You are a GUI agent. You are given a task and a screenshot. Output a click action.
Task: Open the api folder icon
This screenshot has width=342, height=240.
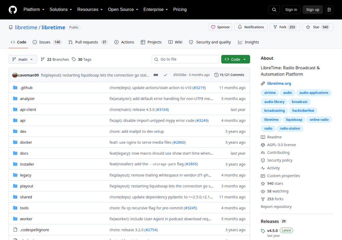point(15,120)
